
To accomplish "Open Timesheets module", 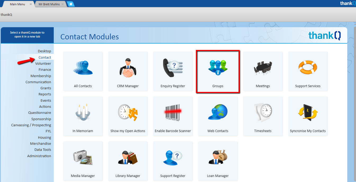I will [x=263, y=116].
